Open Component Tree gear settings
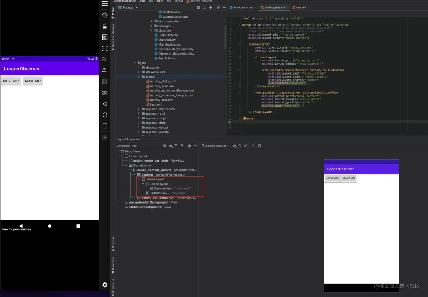 coord(189,146)
